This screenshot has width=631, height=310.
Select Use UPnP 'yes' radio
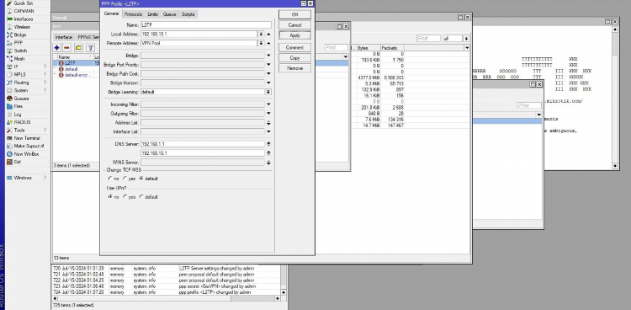click(125, 197)
